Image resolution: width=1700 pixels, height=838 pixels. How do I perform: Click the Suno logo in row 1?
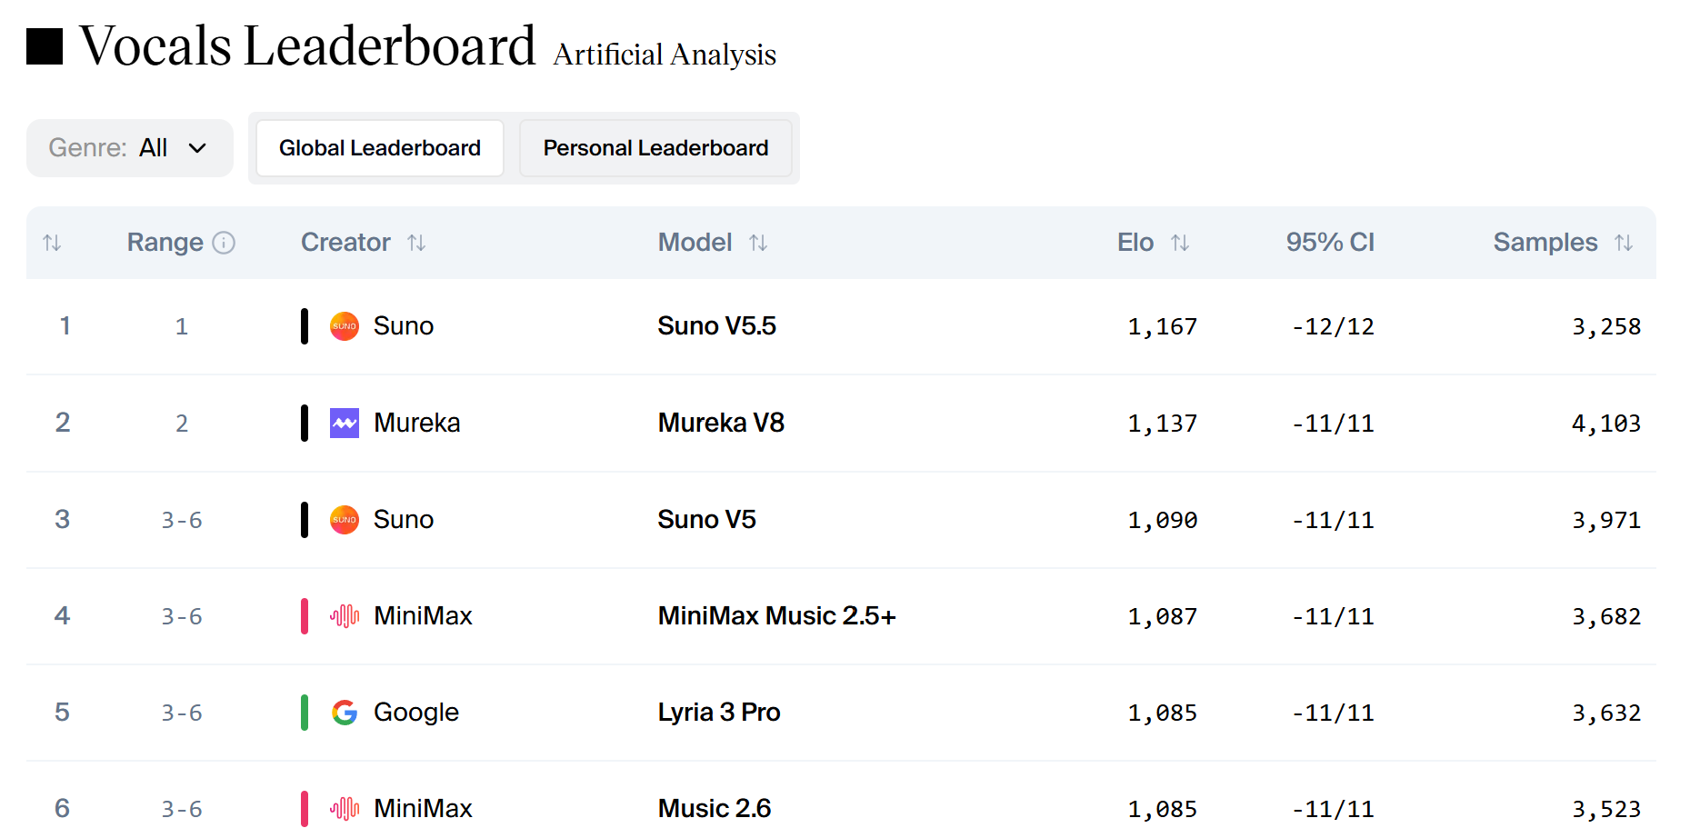pyautogui.click(x=345, y=326)
